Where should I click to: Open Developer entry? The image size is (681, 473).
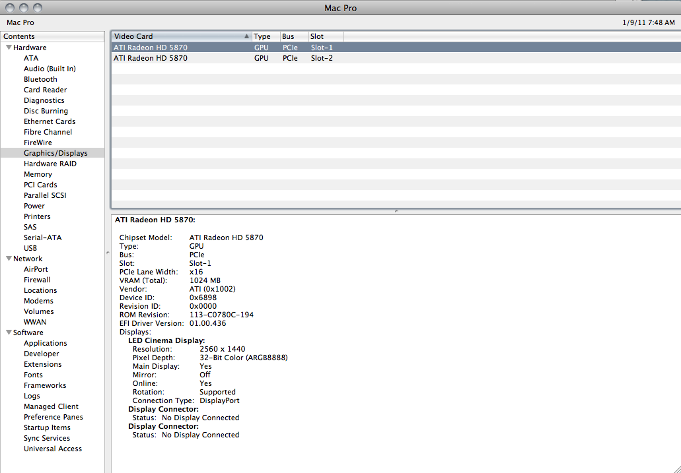(x=41, y=354)
